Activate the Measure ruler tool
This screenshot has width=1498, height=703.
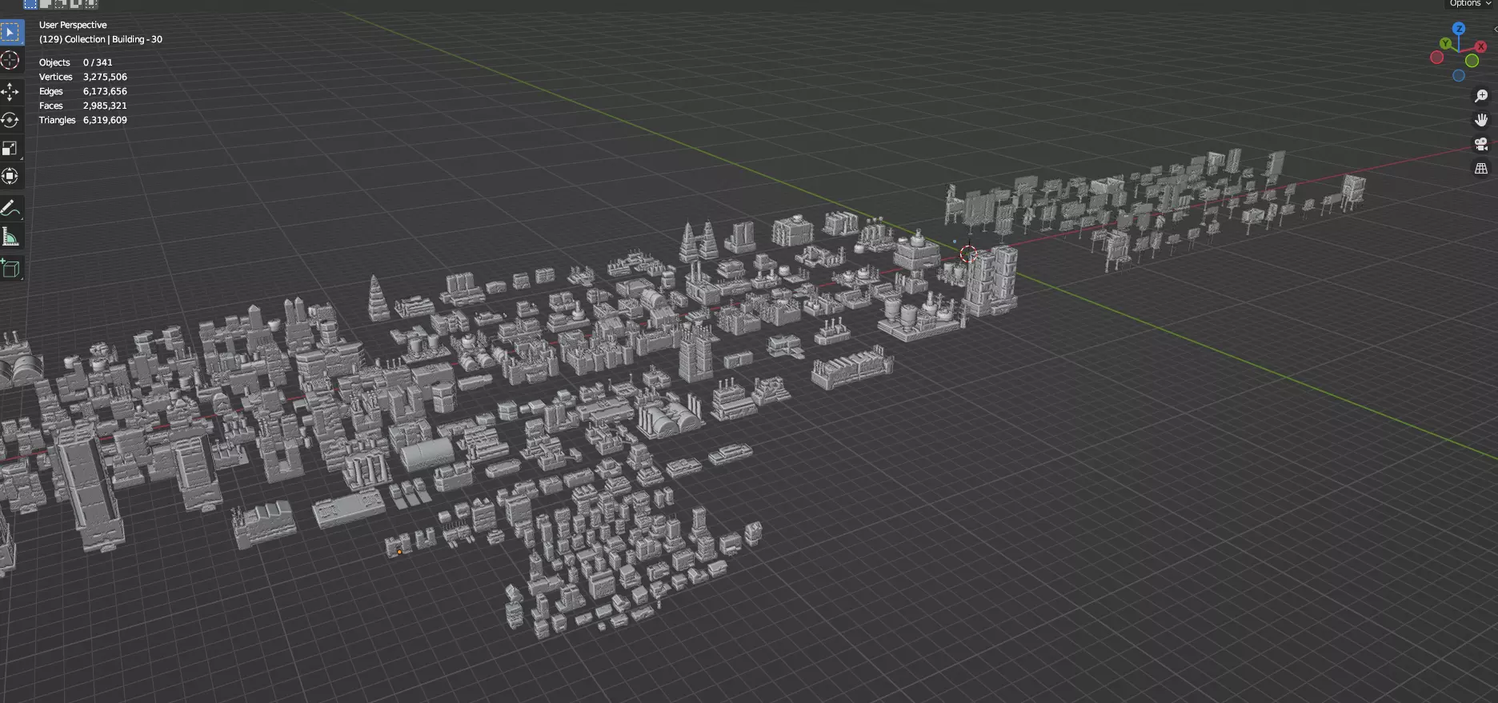tap(10, 237)
